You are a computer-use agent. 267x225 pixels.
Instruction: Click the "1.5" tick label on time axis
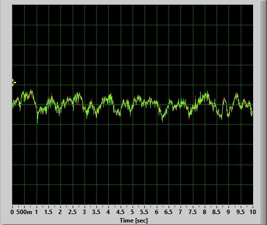pyautogui.click(x=48, y=212)
